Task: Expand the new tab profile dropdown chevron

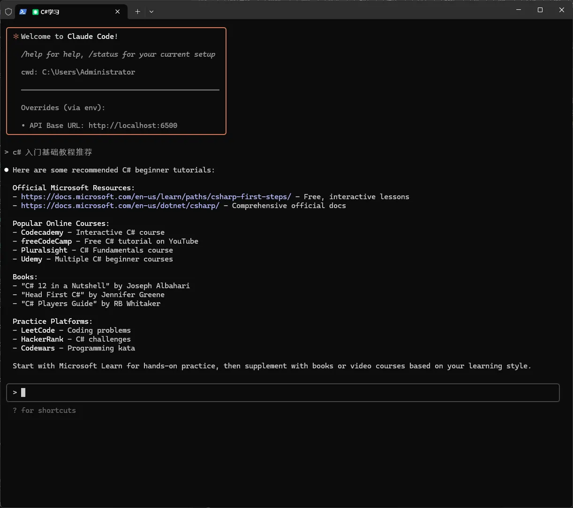Action: click(151, 12)
